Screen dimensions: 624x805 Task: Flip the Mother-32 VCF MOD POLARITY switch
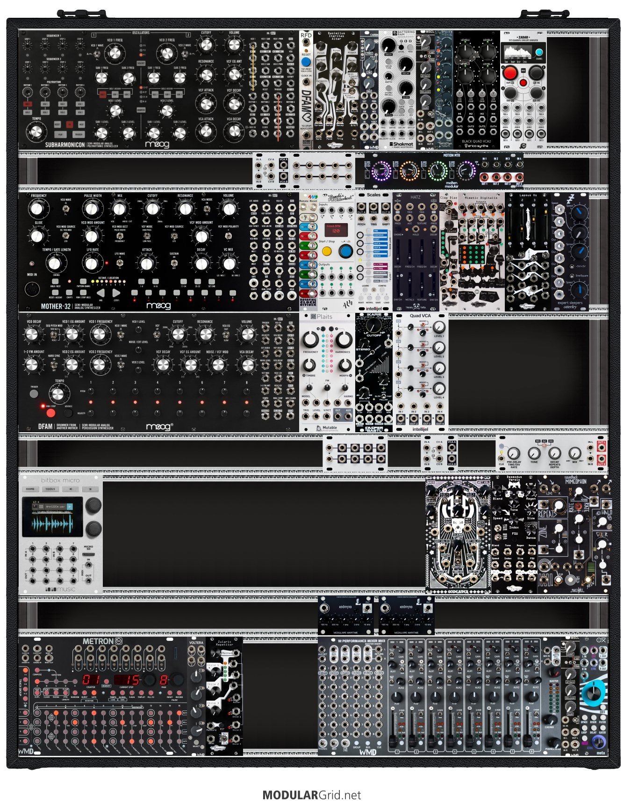229,236
